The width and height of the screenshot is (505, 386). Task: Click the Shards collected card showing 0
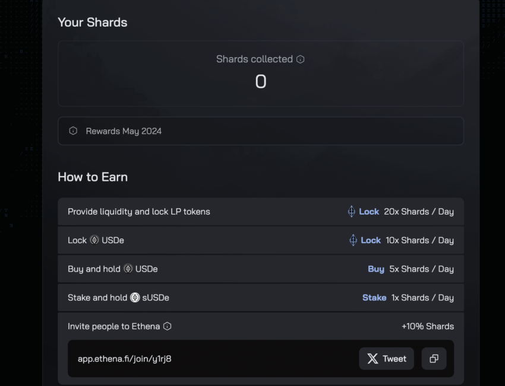click(x=260, y=74)
